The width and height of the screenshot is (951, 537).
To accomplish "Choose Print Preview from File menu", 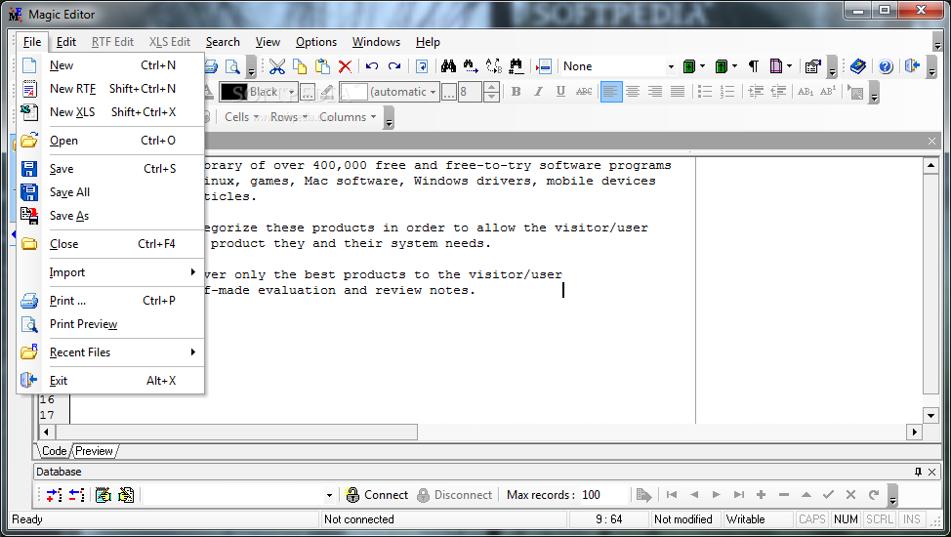I will (111, 324).
